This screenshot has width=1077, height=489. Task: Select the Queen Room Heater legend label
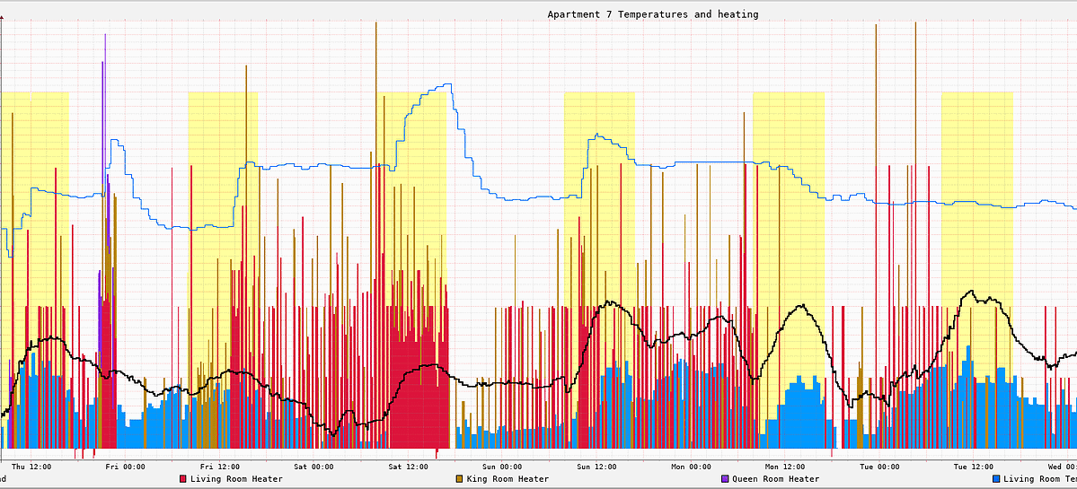tap(776, 479)
